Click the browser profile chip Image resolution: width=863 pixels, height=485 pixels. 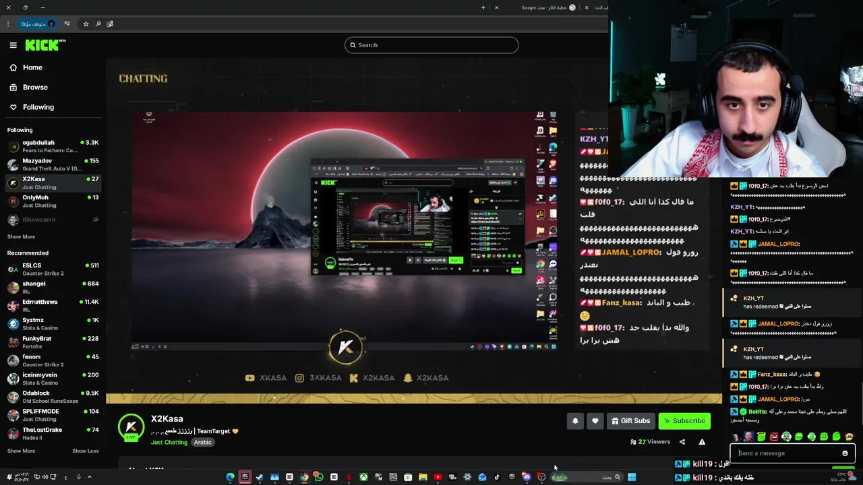tap(38, 24)
